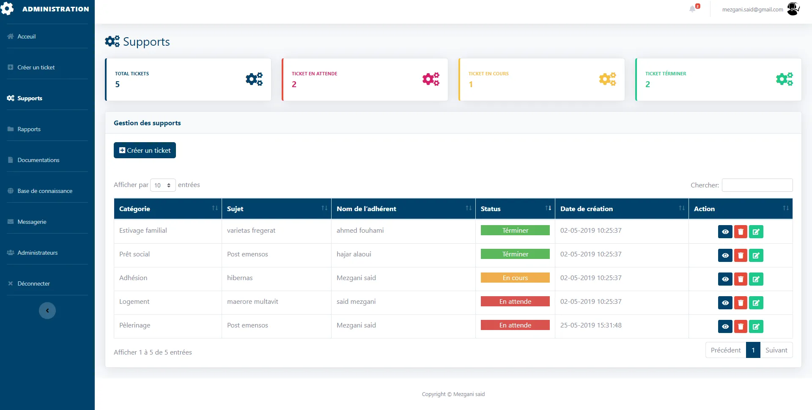Toggle sort order on the Status column

[x=548, y=208]
